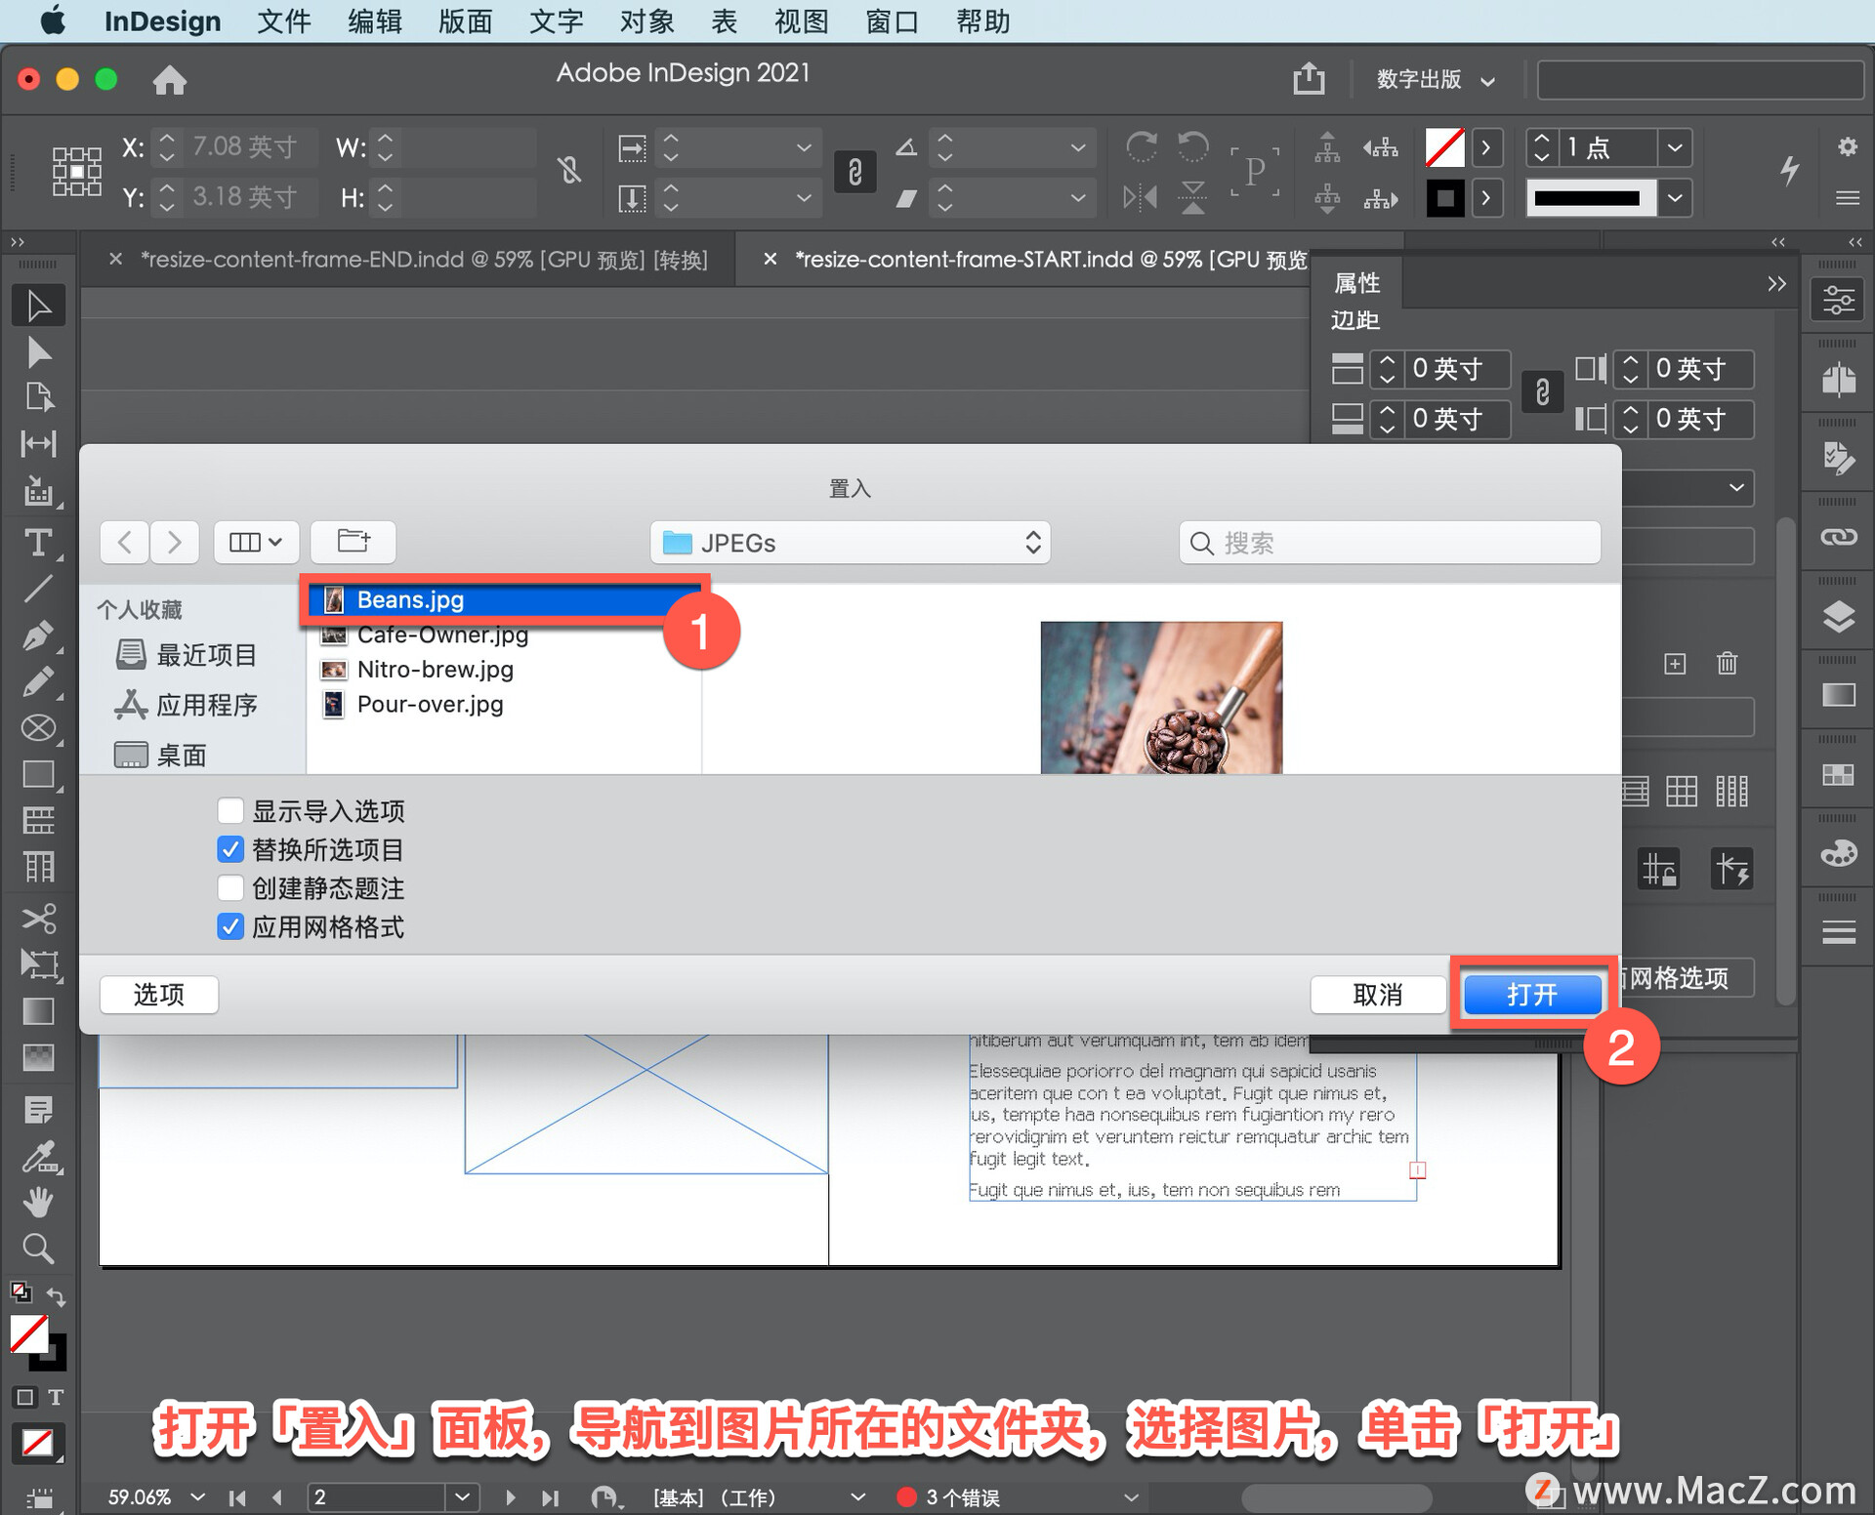
Task: Uncheck Replace Selected Item checkbox
Action: coord(230,849)
